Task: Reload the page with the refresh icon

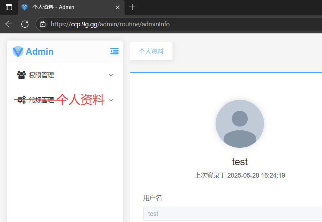Action: coord(25,24)
